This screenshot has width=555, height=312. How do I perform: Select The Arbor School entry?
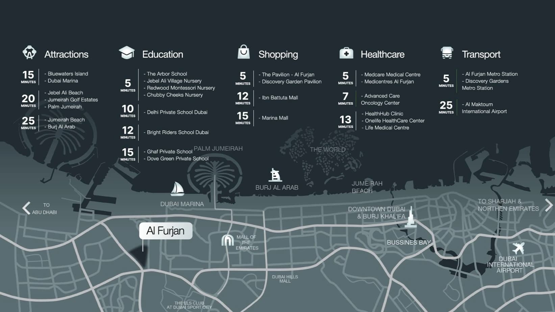165,74
